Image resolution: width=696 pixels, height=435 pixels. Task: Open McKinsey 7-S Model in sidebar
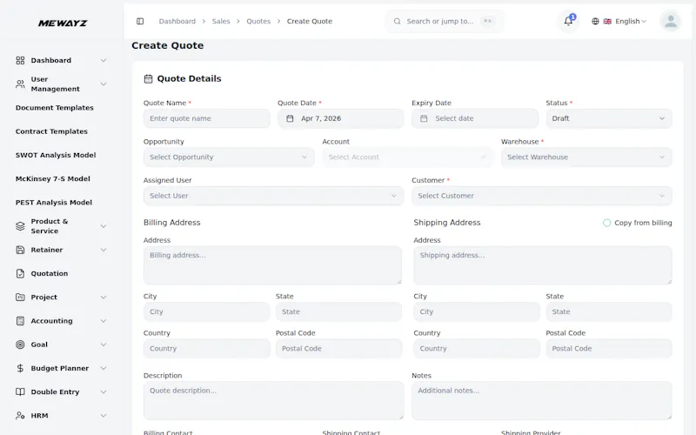(x=53, y=179)
